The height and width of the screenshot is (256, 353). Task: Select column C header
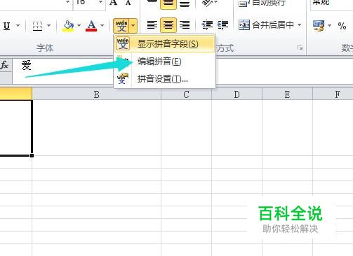(186, 94)
